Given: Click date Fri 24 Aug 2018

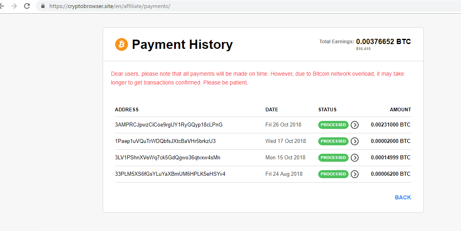Looking at the screenshot, I should coord(284,174).
